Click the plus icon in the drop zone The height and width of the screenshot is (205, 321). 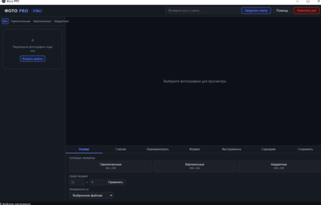pos(33,40)
